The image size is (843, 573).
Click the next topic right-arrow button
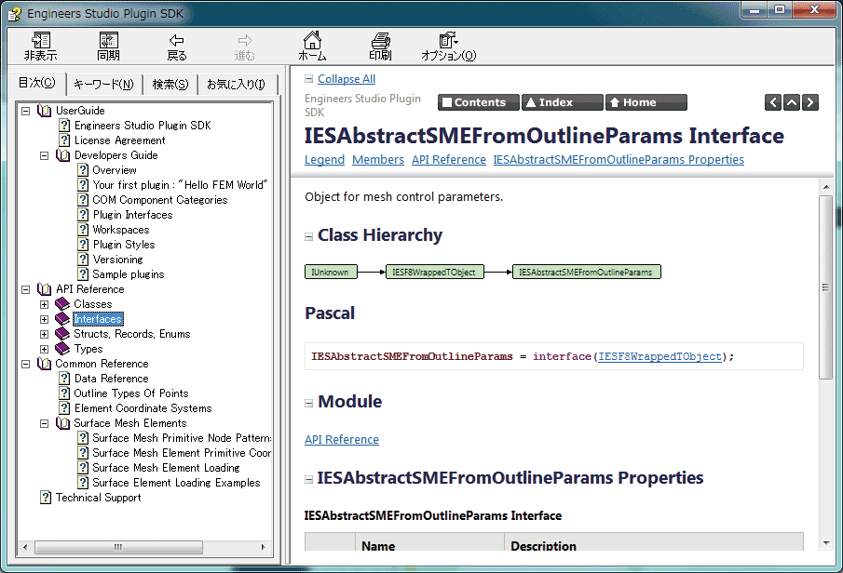pyautogui.click(x=810, y=102)
